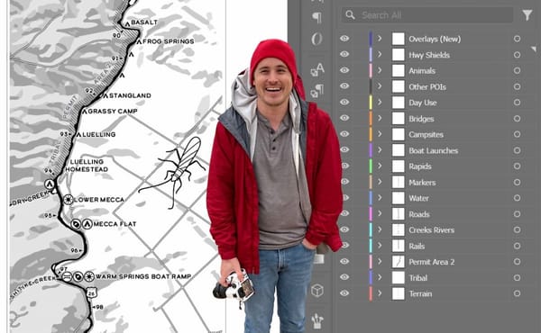Click the yellow color bar of Day Use layer
Viewport: 541px width, 333px height.
[371, 103]
